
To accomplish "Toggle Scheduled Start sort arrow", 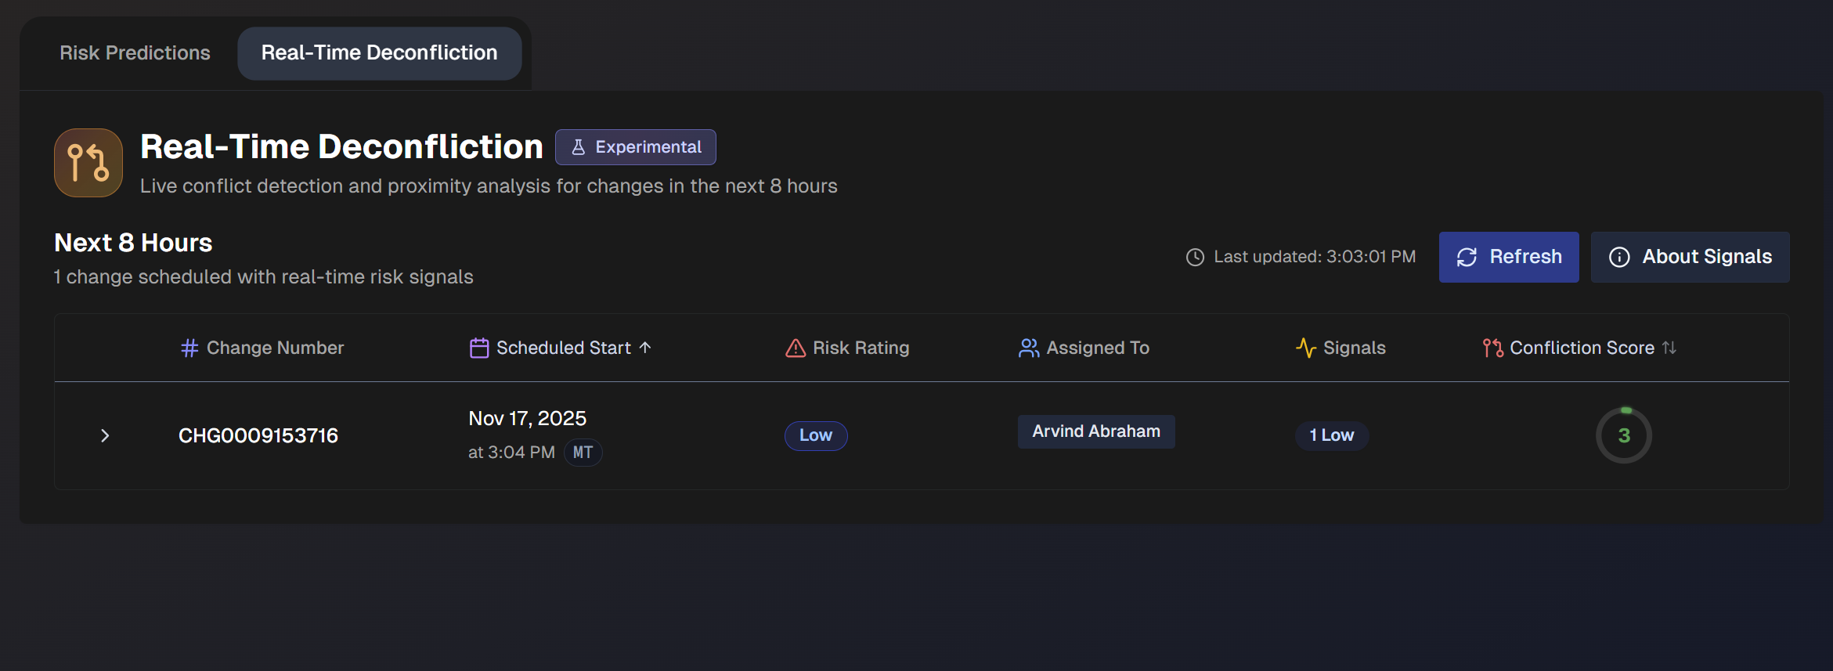I will click(645, 348).
